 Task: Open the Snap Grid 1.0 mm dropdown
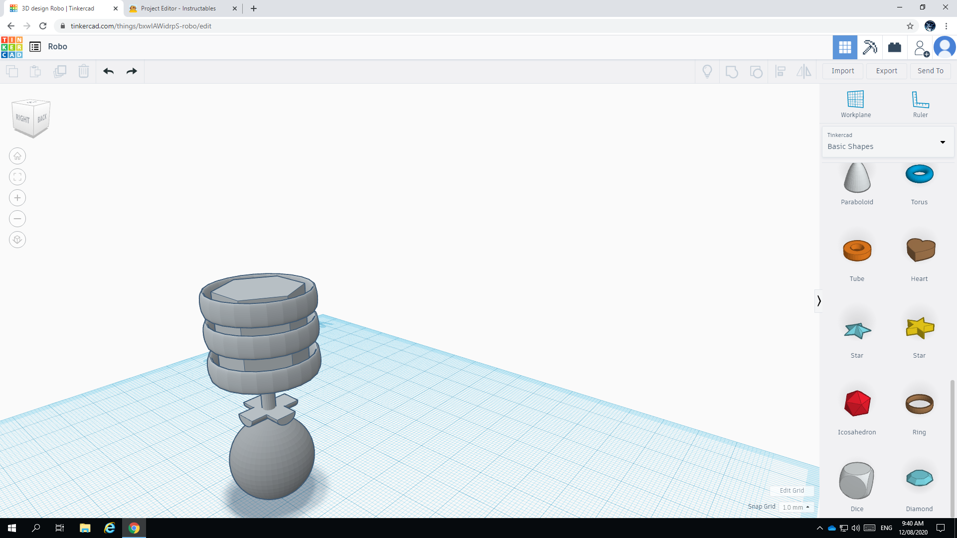click(x=796, y=507)
